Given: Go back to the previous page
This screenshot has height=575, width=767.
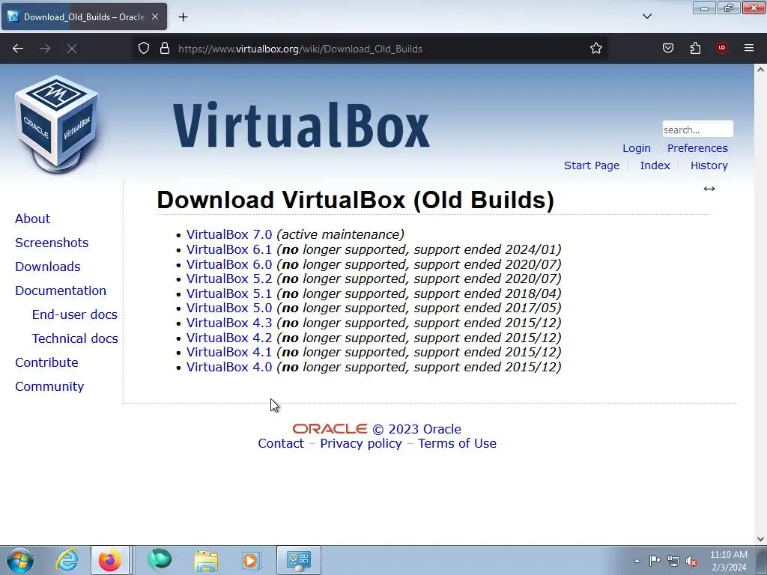Looking at the screenshot, I should tap(18, 49).
